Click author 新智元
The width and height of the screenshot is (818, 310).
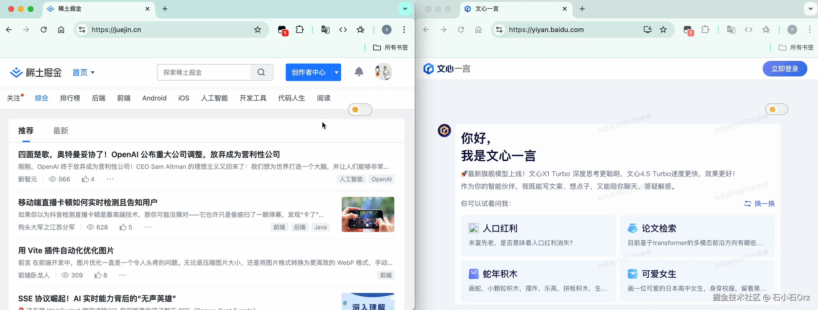coord(27,179)
